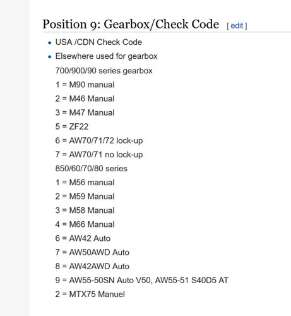
Task: Select the 1 = M56 manual entry
Action: point(85,183)
